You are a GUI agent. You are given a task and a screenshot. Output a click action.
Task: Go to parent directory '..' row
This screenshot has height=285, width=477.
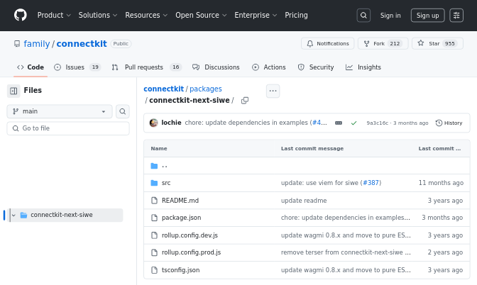(307, 166)
